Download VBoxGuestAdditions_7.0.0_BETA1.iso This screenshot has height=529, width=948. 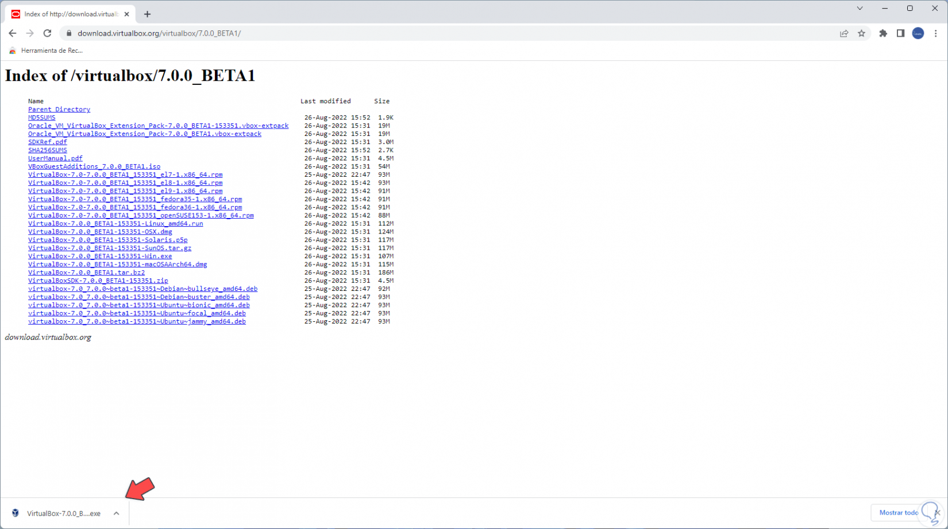[94, 166]
